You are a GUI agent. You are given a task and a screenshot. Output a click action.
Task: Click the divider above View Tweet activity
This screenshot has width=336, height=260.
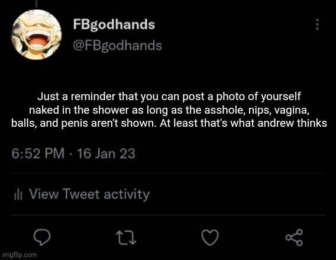tap(168, 173)
